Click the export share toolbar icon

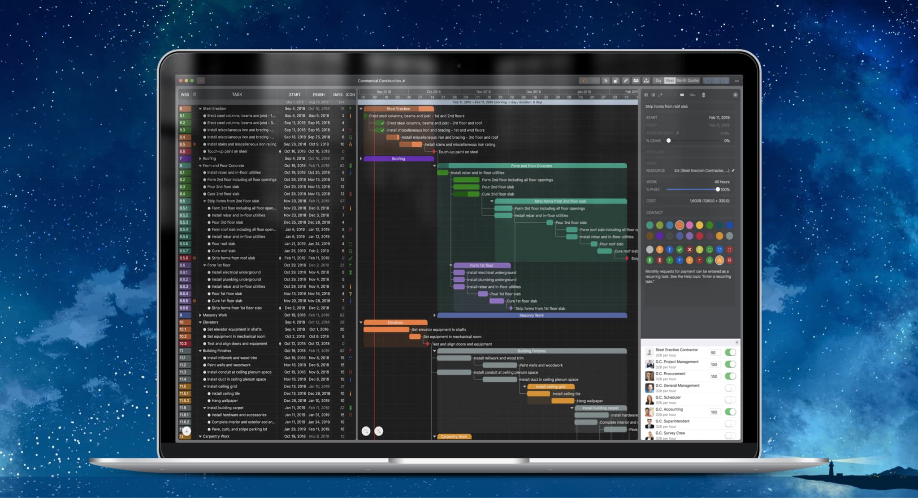(646, 81)
